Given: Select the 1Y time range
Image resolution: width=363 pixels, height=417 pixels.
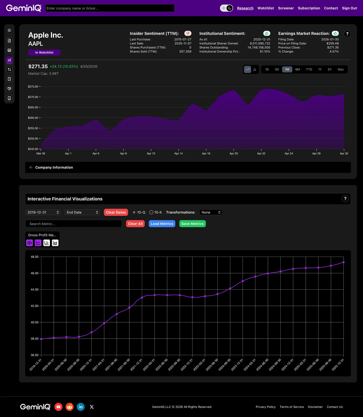Looking at the screenshot, I should click(320, 69).
